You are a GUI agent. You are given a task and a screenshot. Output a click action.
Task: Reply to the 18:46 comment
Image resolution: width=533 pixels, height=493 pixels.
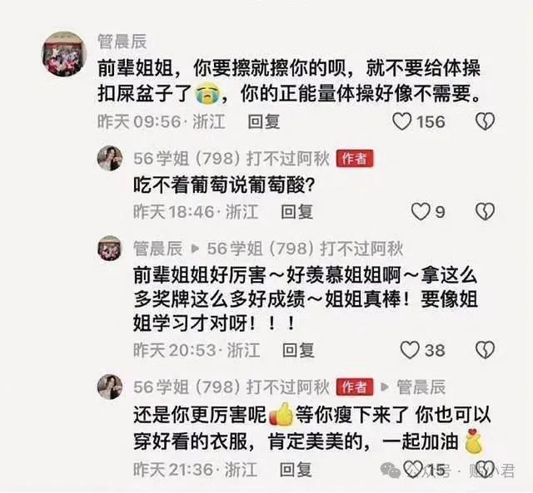point(296,212)
